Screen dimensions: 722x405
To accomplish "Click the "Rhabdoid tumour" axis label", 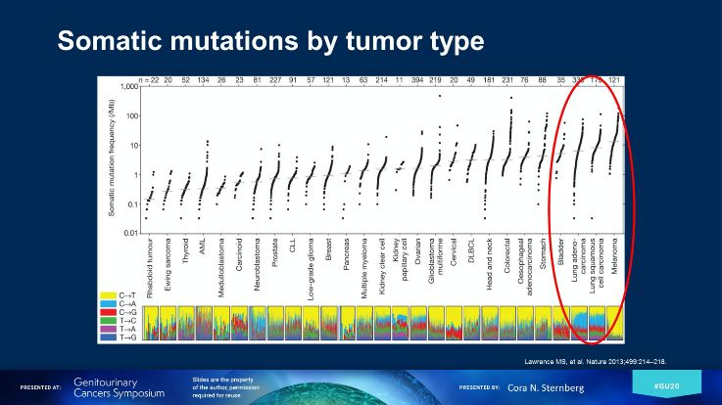I will pos(150,268).
